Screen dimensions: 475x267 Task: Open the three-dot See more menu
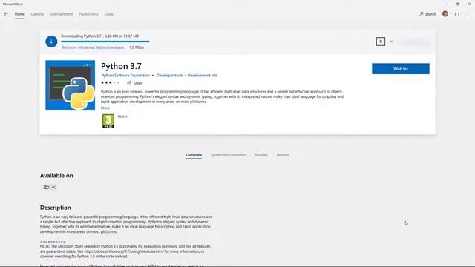coord(469,13)
